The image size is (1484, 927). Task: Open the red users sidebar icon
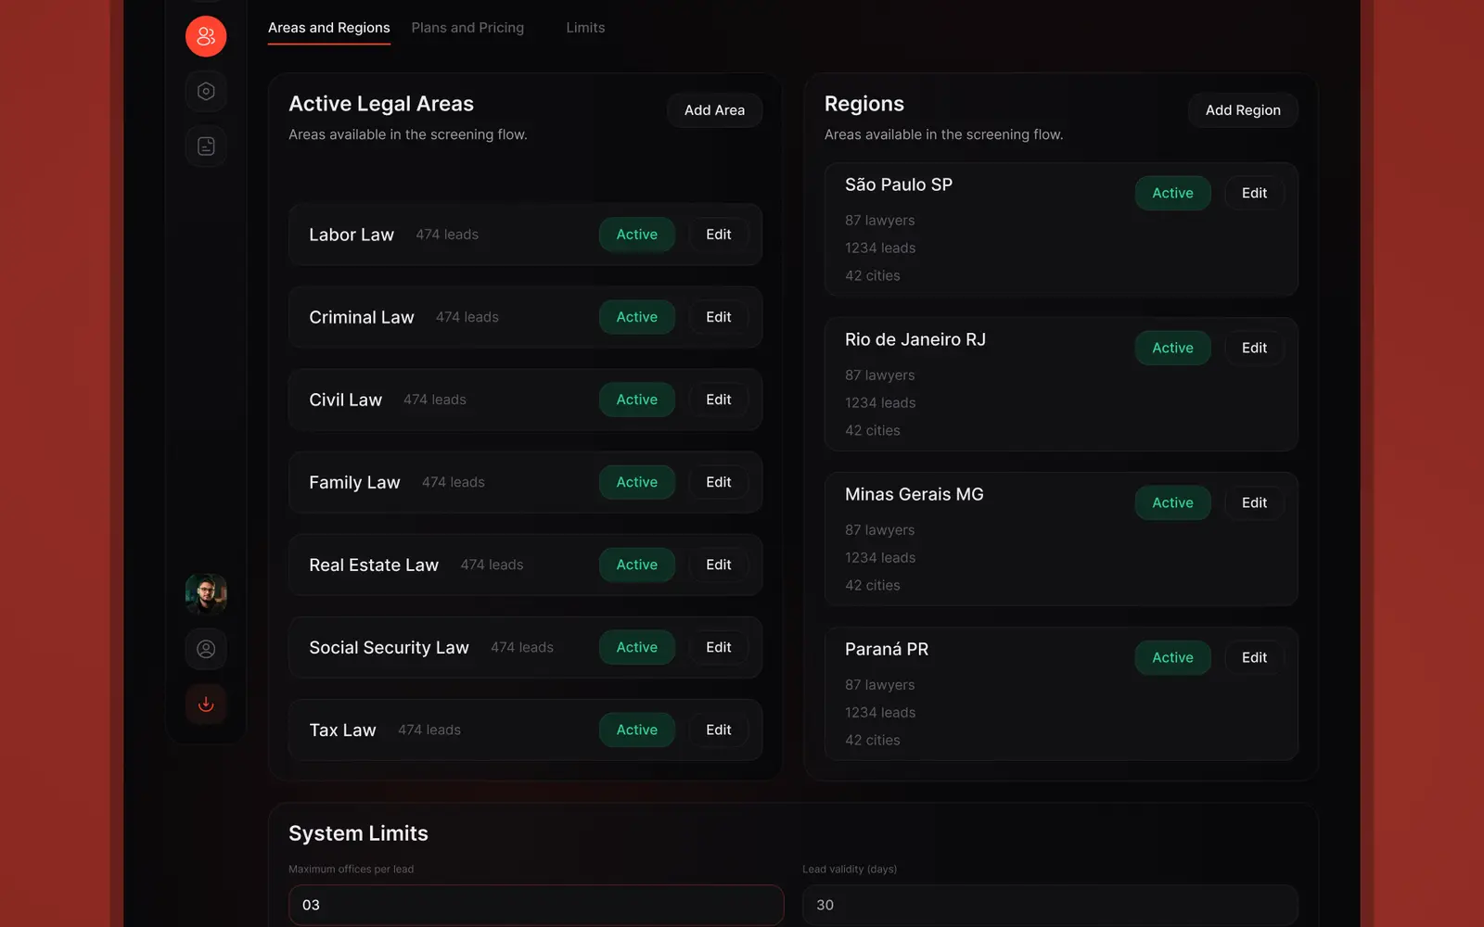coord(206,36)
